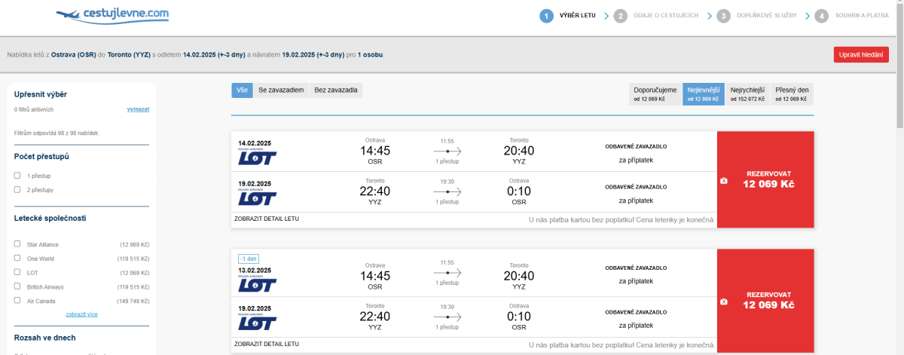Tick the Star Alliance checkbox

tap(17, 244)
